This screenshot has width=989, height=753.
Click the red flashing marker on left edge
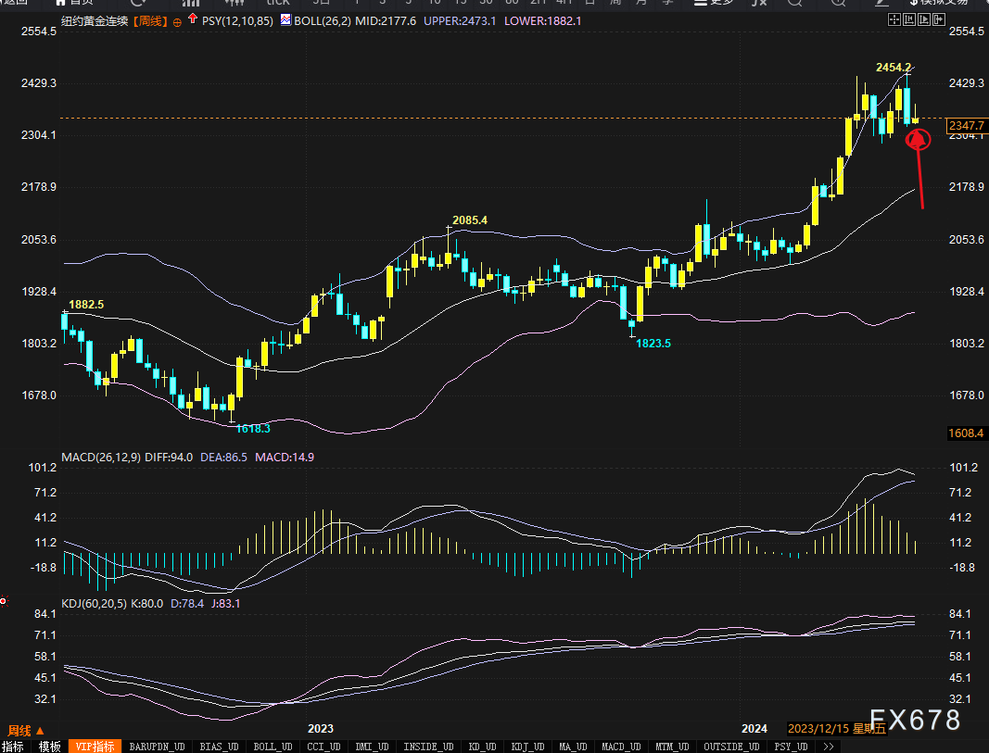click(x=4, y=601)
